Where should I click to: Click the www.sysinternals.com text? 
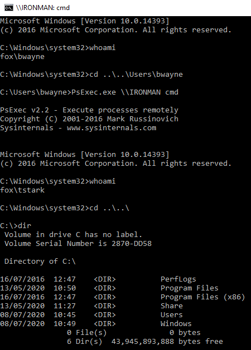click(x=112, y=128)
